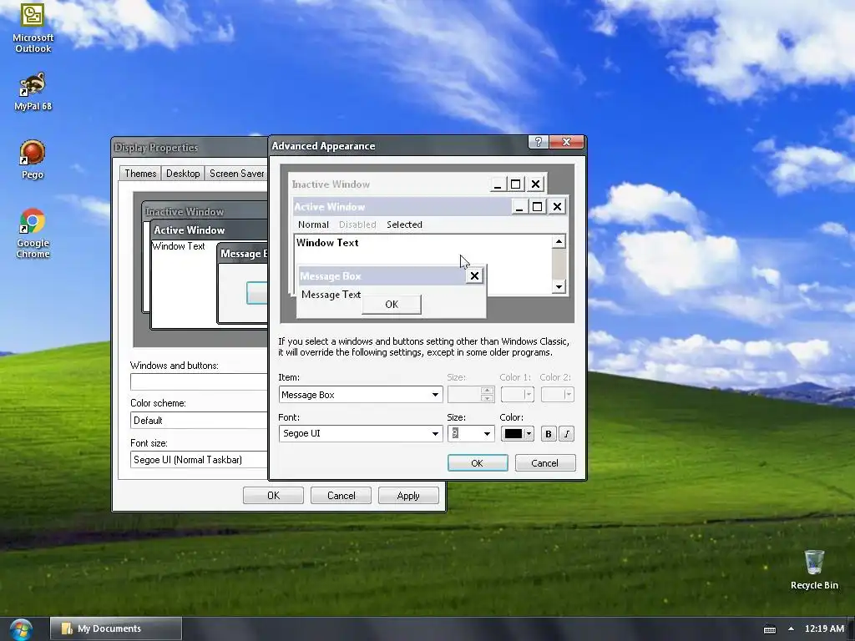Select the Recycle Bin icon
The height and width of the screenshot is (641, 855).
point(814,569)
